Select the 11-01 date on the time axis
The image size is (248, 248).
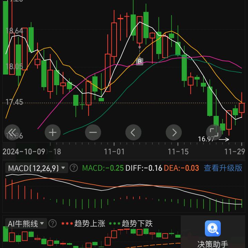tap(114, 151)
